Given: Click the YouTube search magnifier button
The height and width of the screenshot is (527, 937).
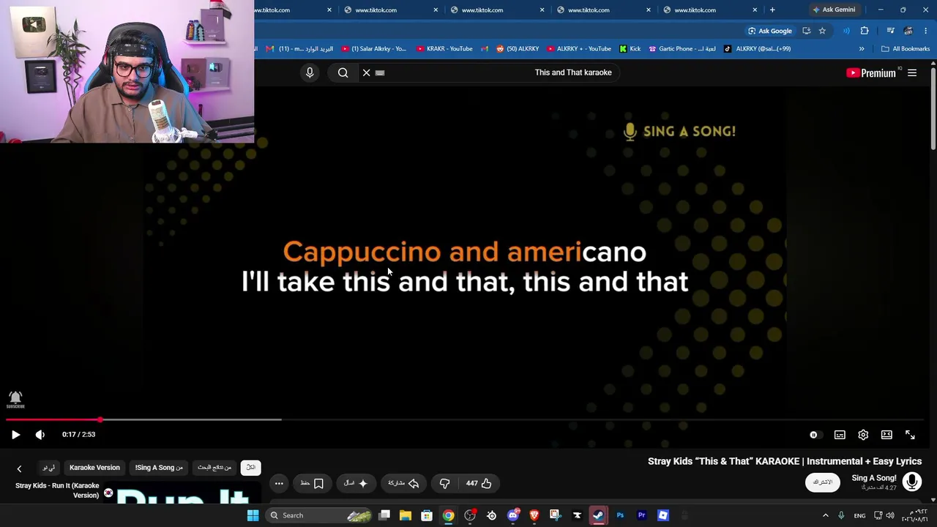Looking at the screenshot, I should pyautogui.click(x=343, y=72).
